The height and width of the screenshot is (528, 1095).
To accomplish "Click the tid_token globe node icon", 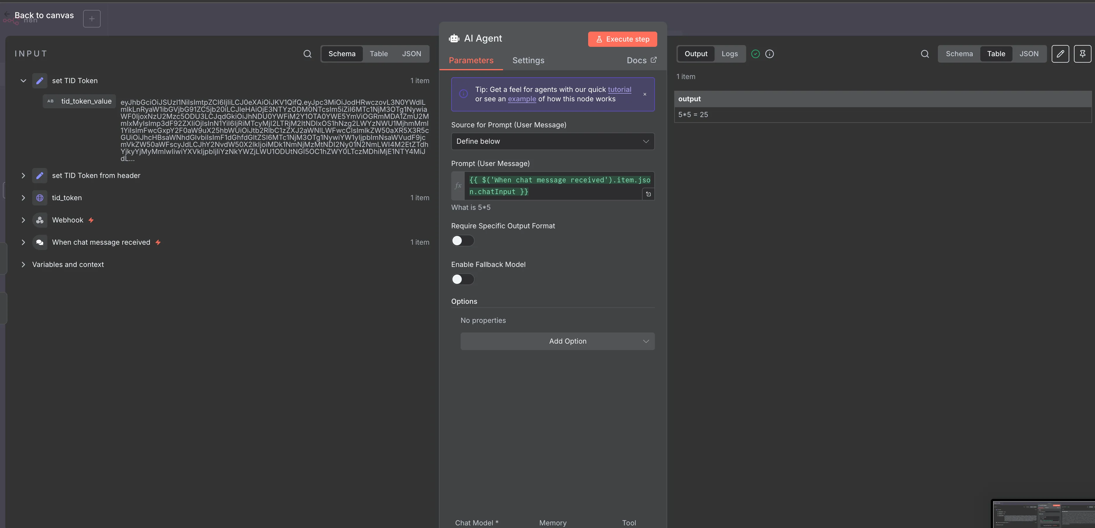I will (40, 198).
